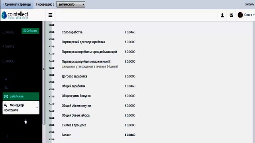Viewport: 255px width, 143px height.
Task: Click Ольга's avatar picture
Action: tap(240, 15)
